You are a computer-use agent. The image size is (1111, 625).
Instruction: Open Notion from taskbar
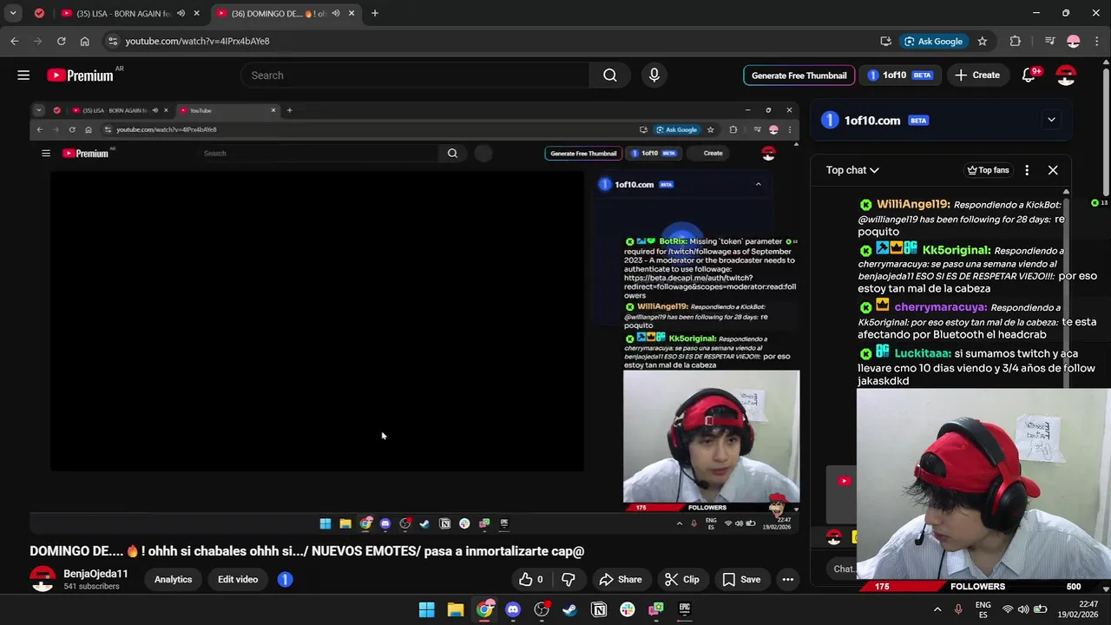click(599, 609)
